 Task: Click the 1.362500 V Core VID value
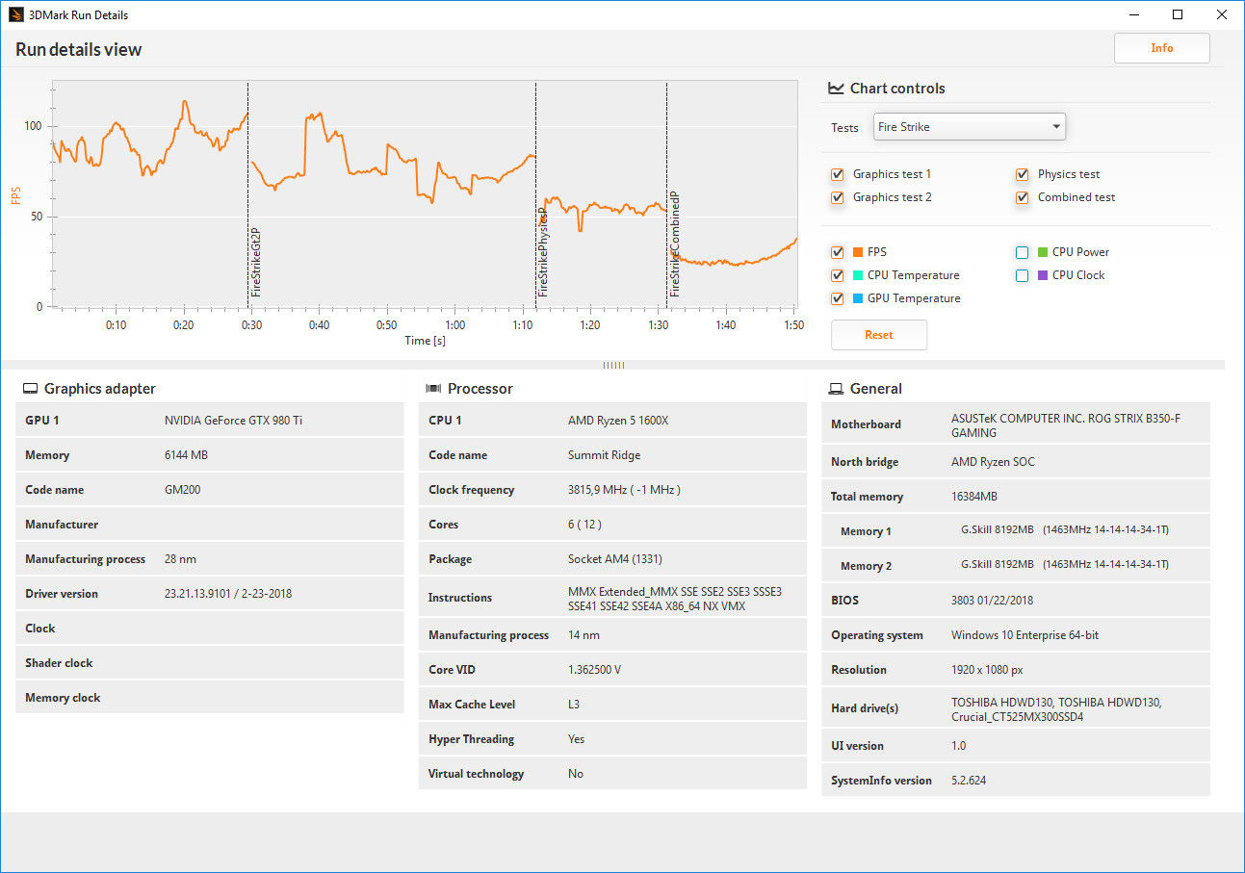pos(595,670)
